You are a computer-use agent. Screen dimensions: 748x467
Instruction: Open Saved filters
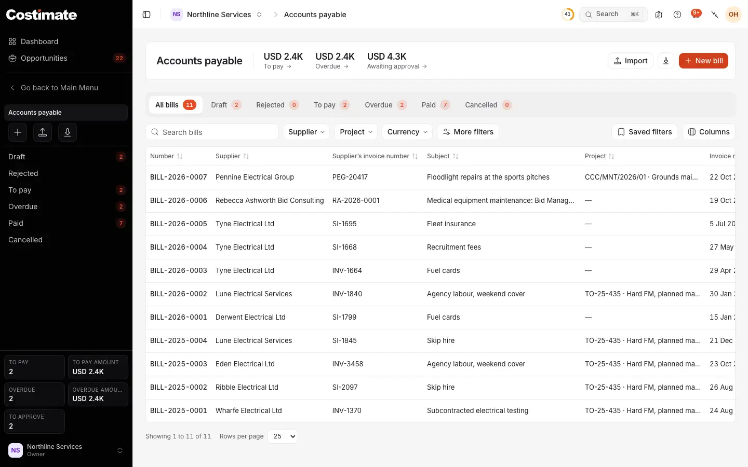point(645,132)
